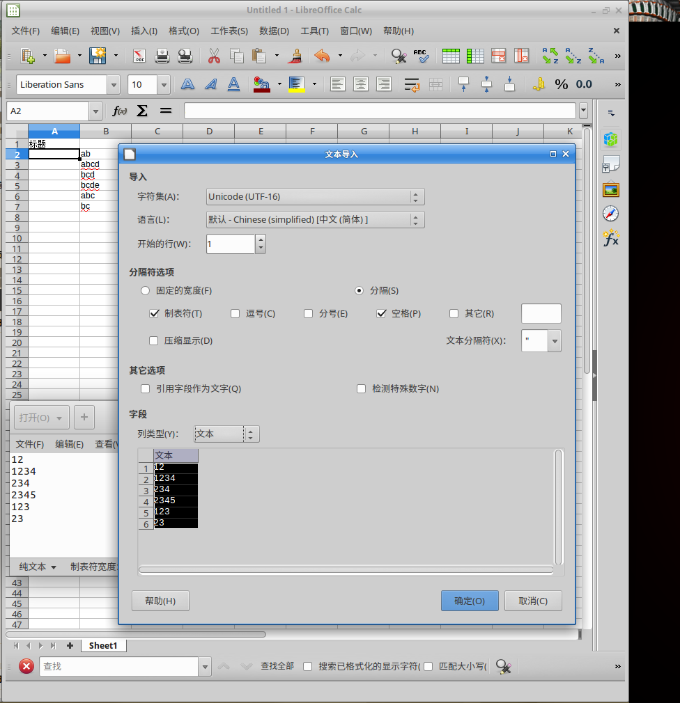Uncheck the 制表符(T) checkbox
This screenshot has height=703, width=680.
(154, 313)
